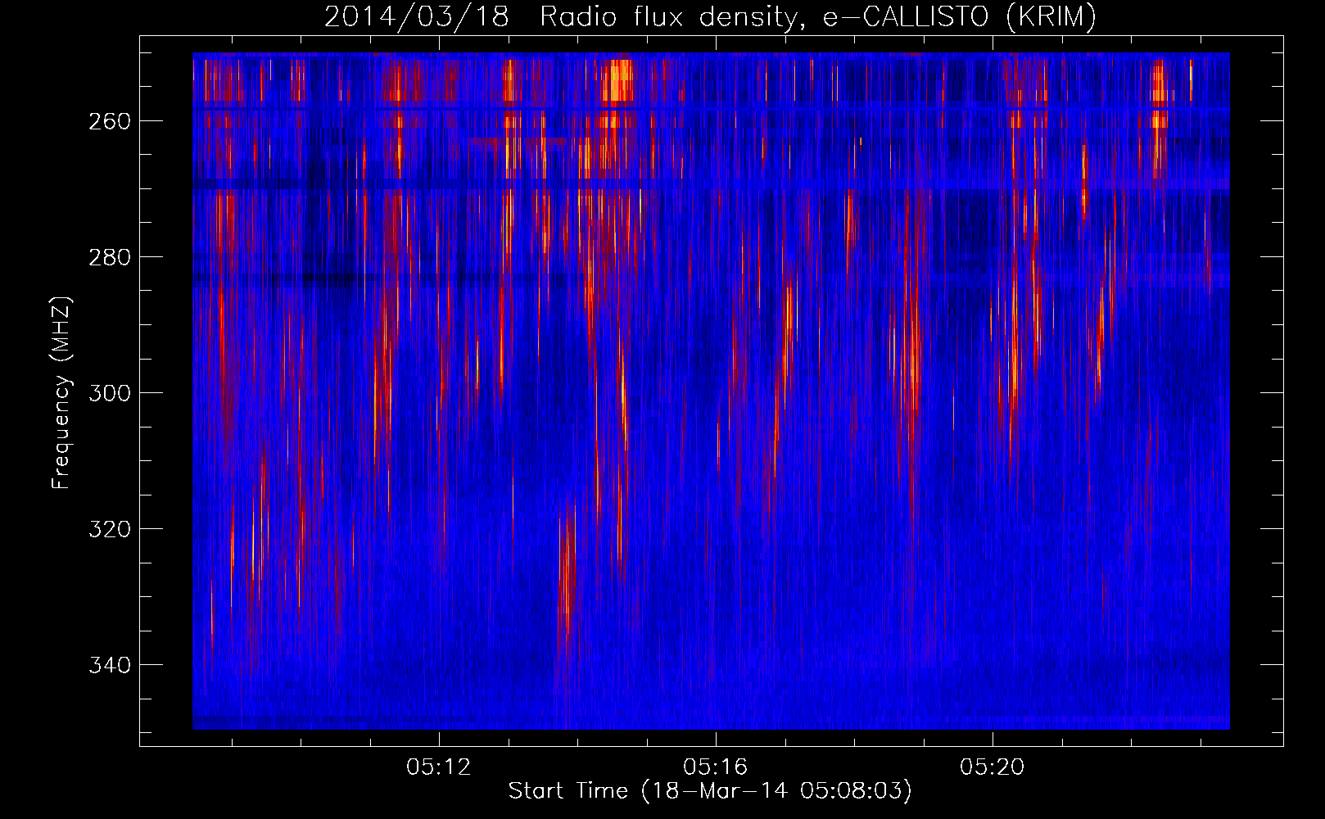Viewport: 1325px width, 819px height.
Task: Click the 340 frequency tick label
Action: click(110, 665)
